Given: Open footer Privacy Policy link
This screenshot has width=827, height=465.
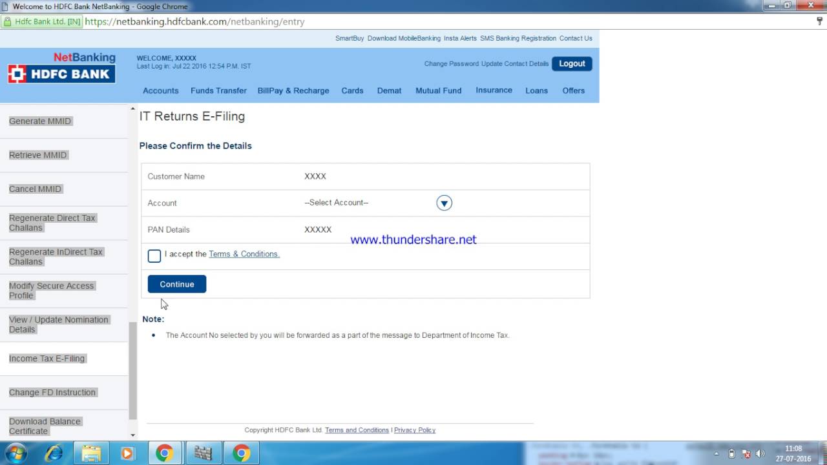Looking at the screenshot, I should pyautogui.click(x=415, y=430).
